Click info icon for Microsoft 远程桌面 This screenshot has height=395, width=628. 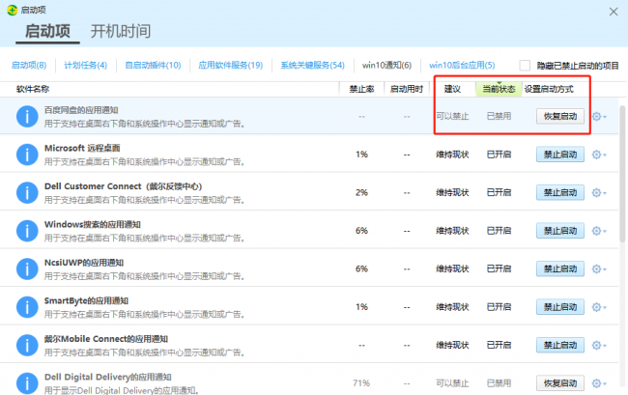(x=27, y=155)
